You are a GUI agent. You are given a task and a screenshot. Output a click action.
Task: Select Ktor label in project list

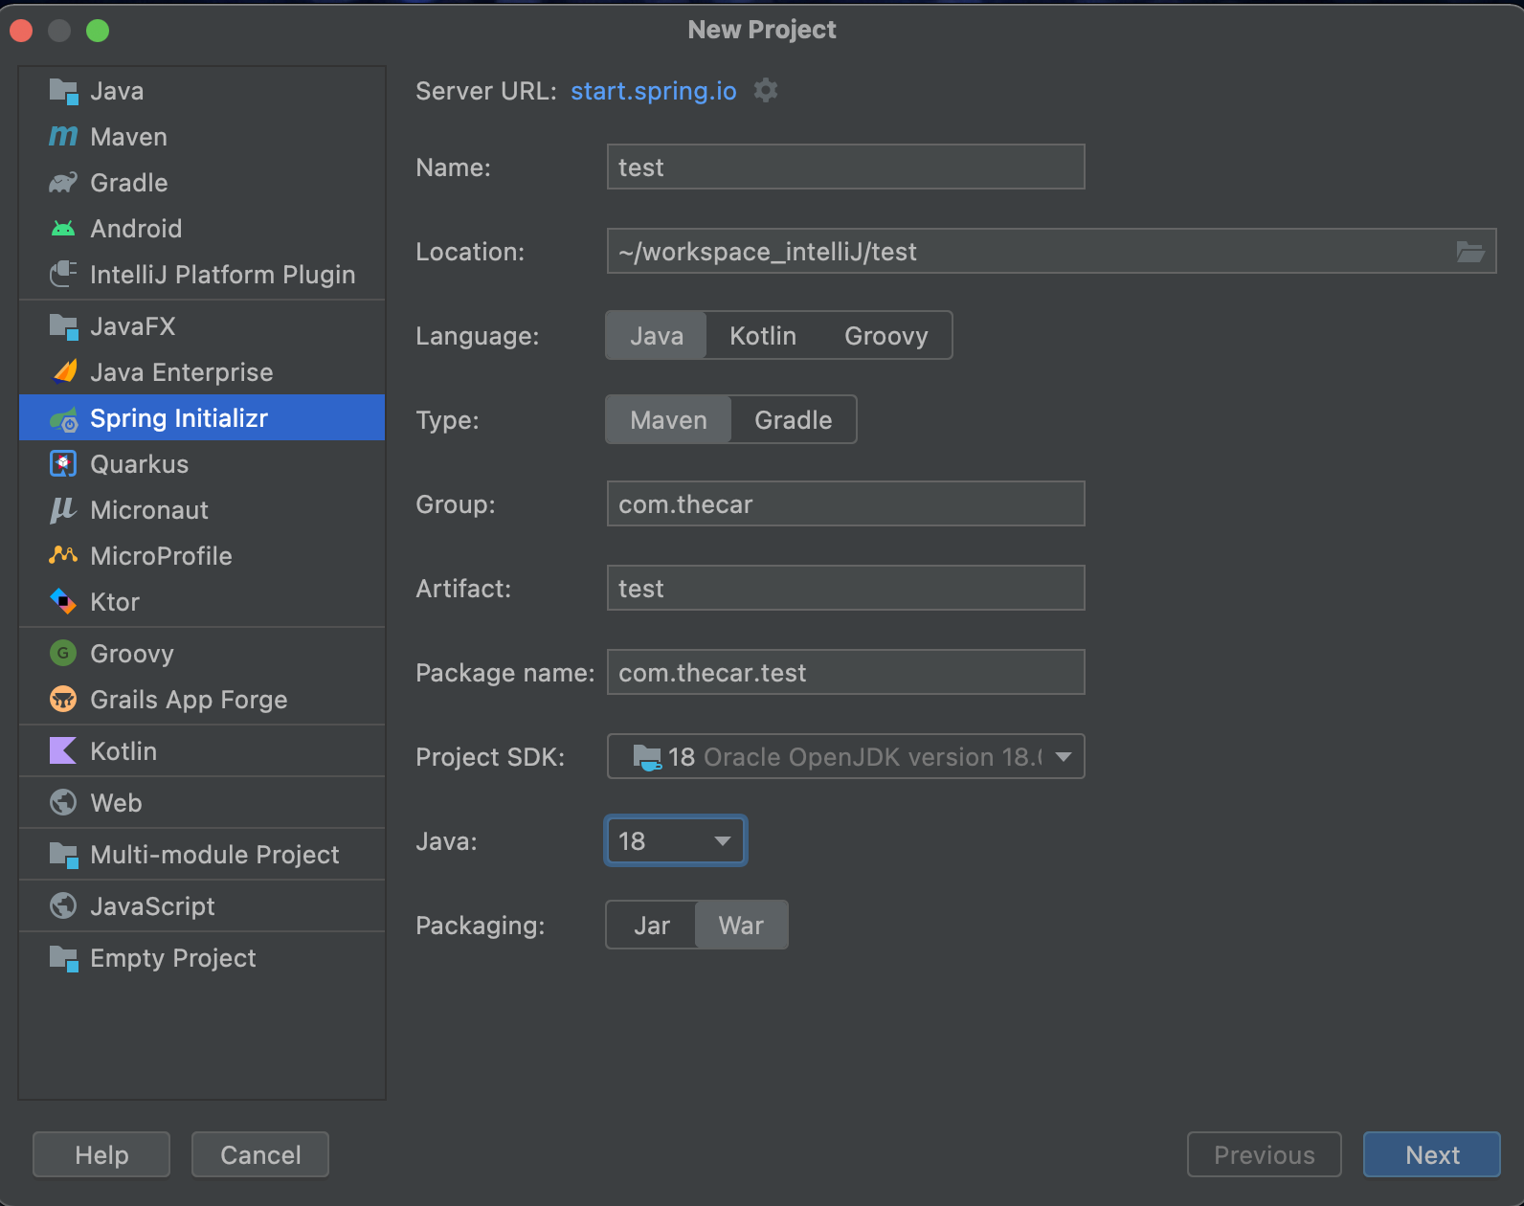tap(115, 602)
